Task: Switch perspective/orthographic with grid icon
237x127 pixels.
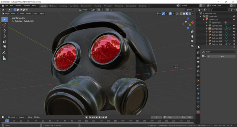Action: (192, 46)
